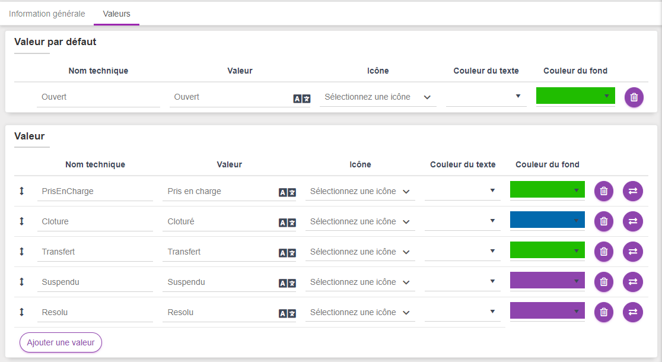Switch to the Information générale tab

(47, 14)
